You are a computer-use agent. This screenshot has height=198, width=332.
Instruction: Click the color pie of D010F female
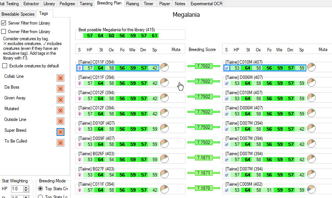164,128
